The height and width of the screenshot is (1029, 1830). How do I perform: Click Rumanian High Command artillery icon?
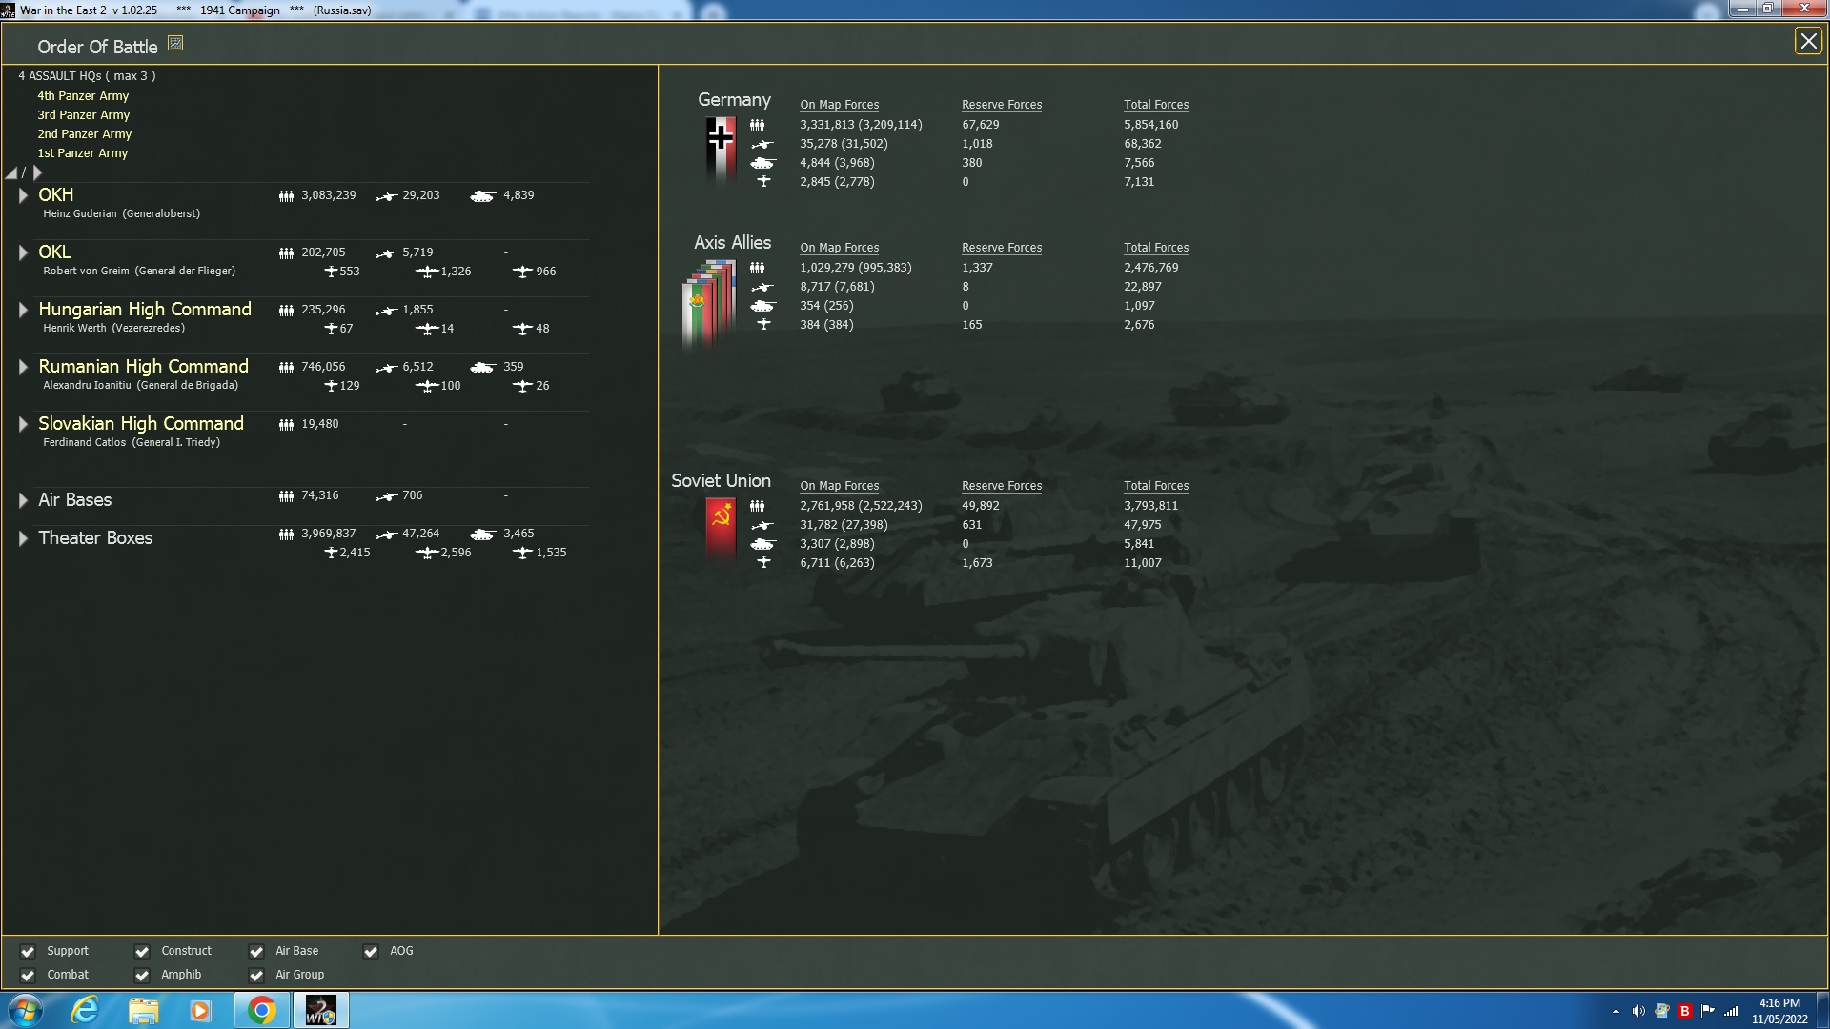click(386, 368)
